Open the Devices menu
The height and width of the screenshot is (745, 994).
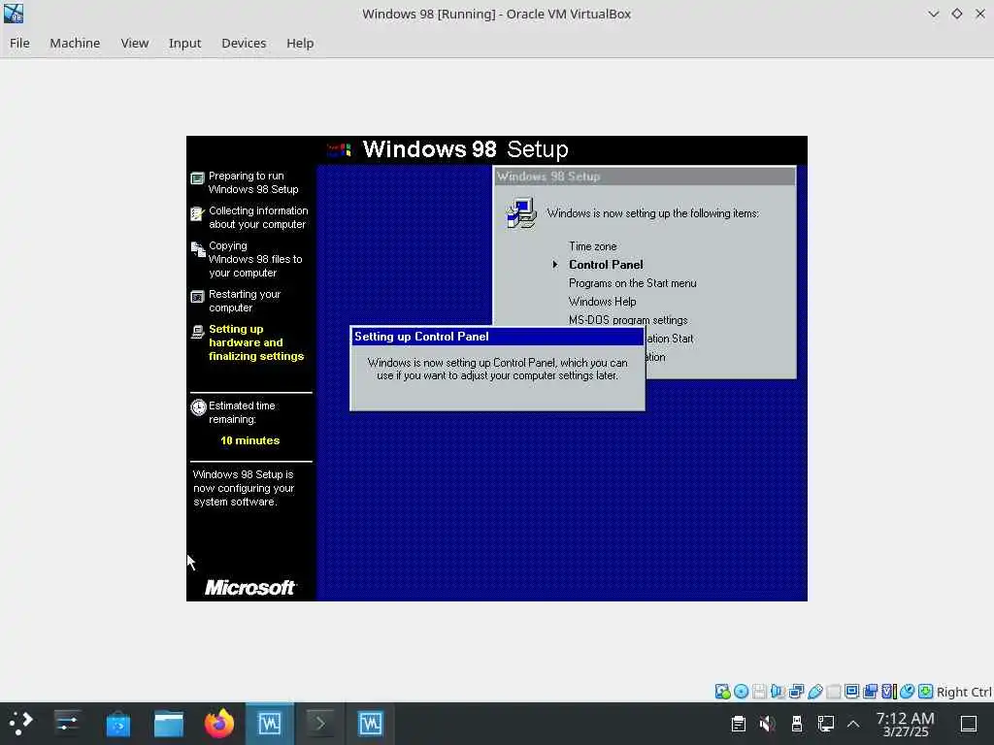point(244,43)
